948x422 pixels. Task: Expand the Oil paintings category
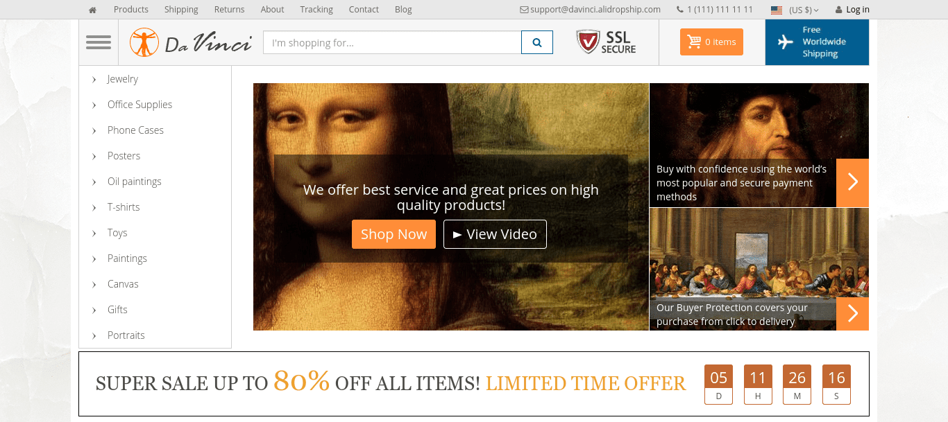click(x=134, y=182)
